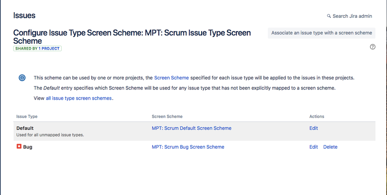Click the Actions column header

pyautogui.click(x=316, y=116)
